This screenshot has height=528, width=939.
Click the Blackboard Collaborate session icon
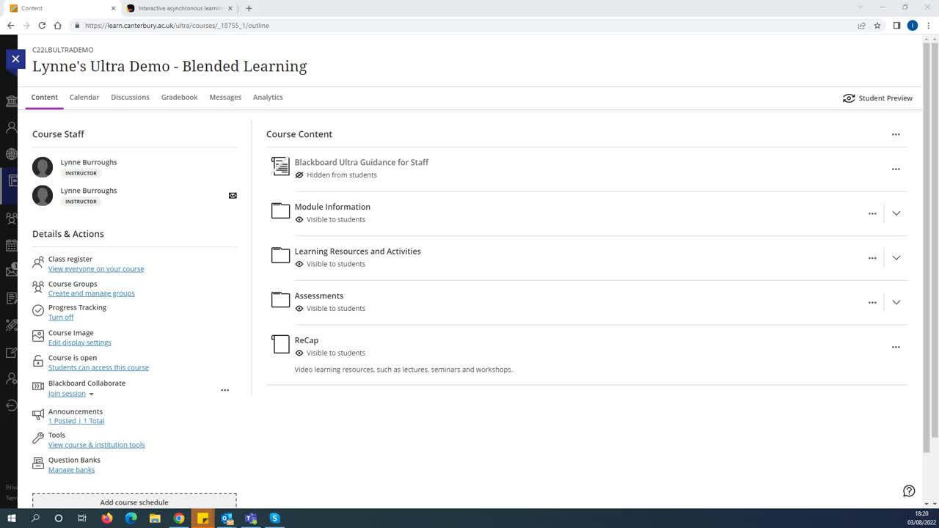[38, 386]
